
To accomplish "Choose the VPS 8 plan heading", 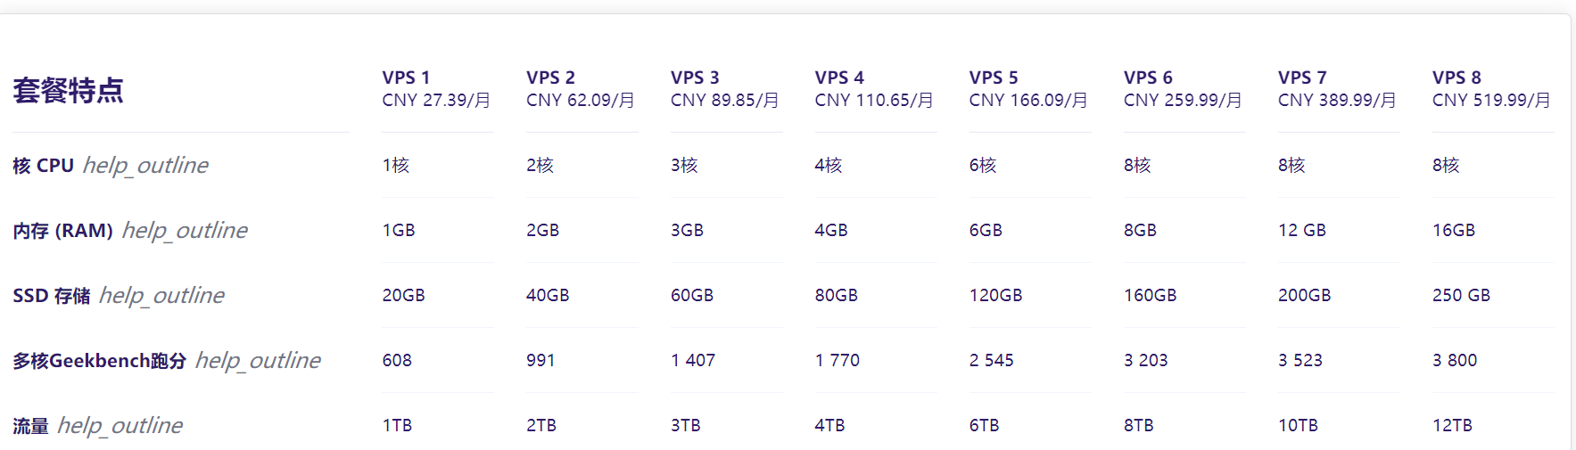I will [1456, 78].
